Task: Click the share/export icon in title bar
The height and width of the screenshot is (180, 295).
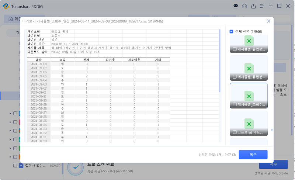Action: (x=253, y=6)
